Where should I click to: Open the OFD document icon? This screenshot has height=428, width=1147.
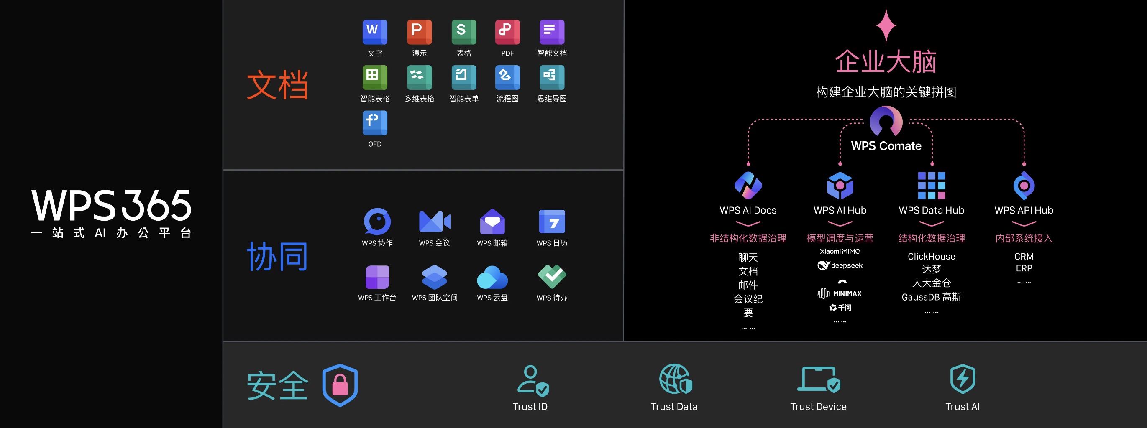pyautogui.click(x=374, y=123)
